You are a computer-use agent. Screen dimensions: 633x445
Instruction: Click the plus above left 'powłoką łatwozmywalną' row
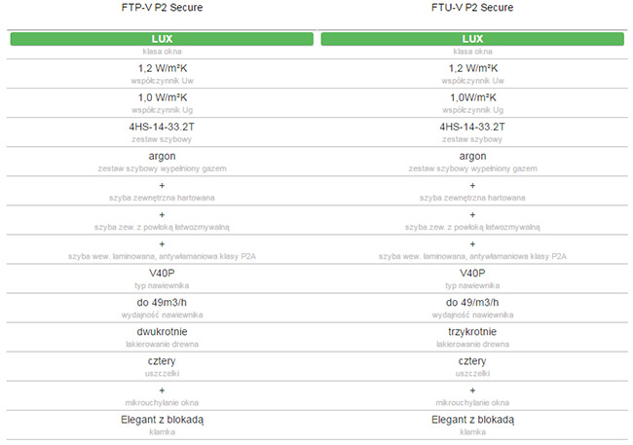[x=162, y=215]
